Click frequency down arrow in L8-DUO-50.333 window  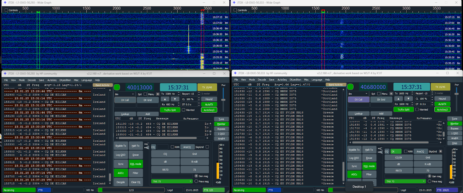pos(408,99)
